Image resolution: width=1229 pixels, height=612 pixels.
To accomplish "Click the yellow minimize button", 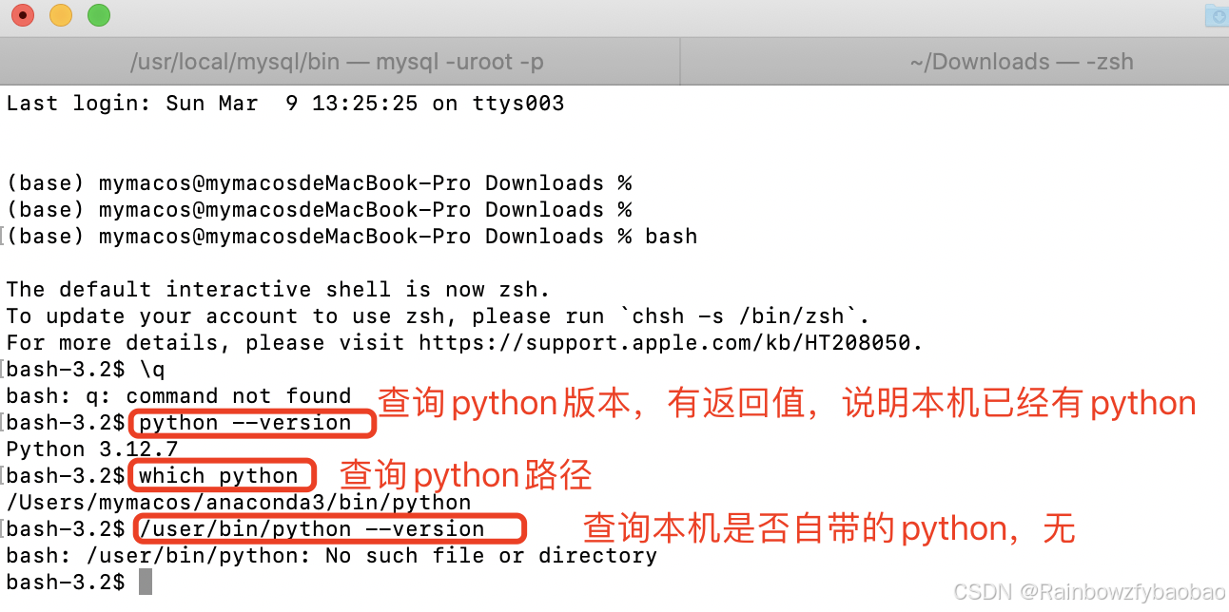I will point(60,15).
